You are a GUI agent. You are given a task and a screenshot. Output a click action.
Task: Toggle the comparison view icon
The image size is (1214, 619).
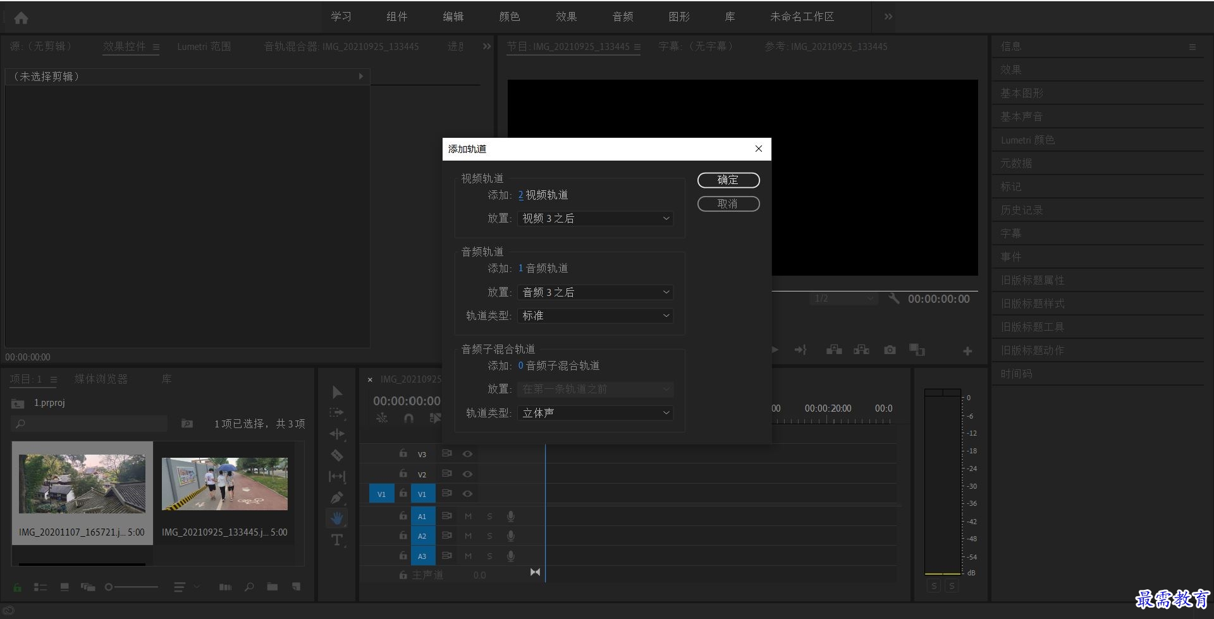(x=917, y=350)
